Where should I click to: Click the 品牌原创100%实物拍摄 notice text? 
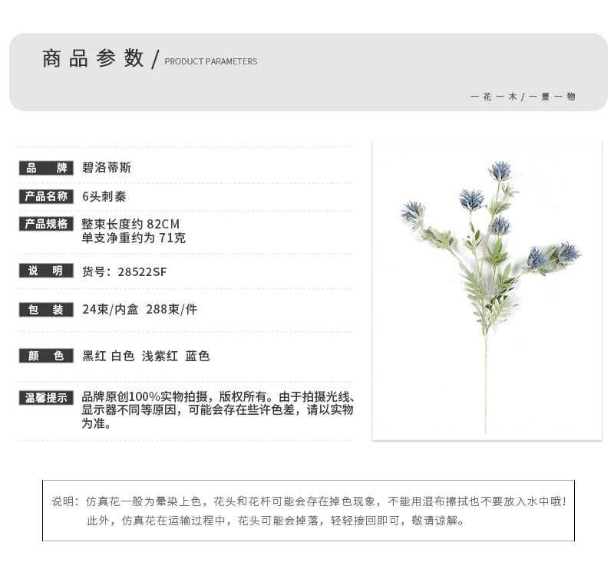218,410
